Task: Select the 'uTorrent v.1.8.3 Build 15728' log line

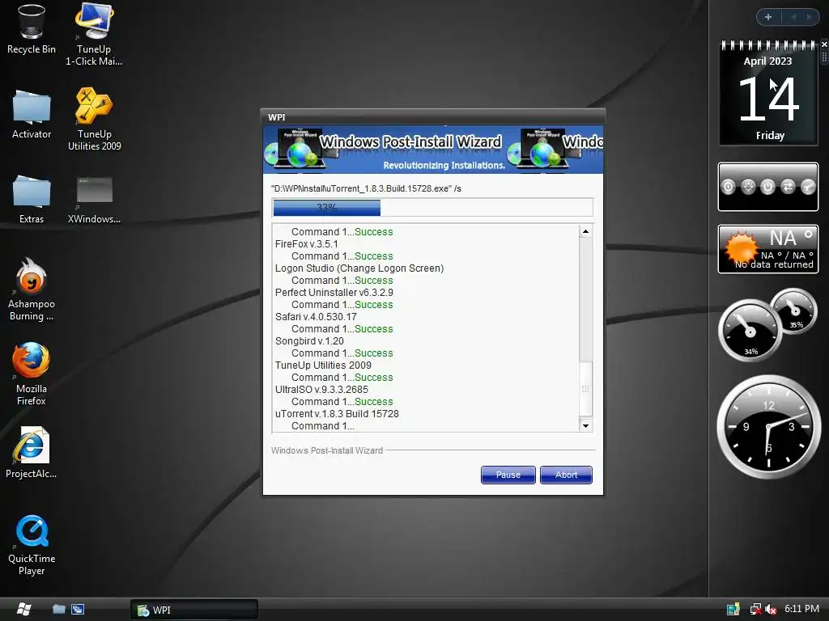Action: coord(338,414)
